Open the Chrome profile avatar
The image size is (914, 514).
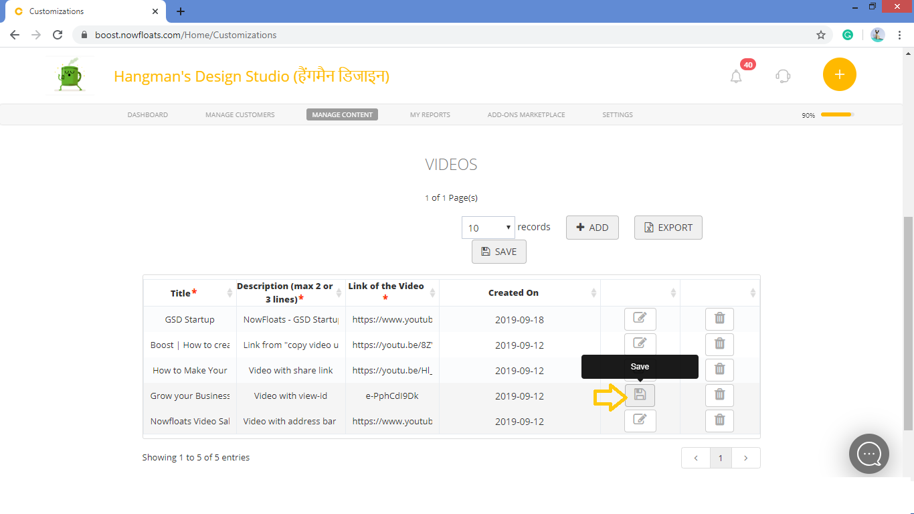tap(878, 35)
